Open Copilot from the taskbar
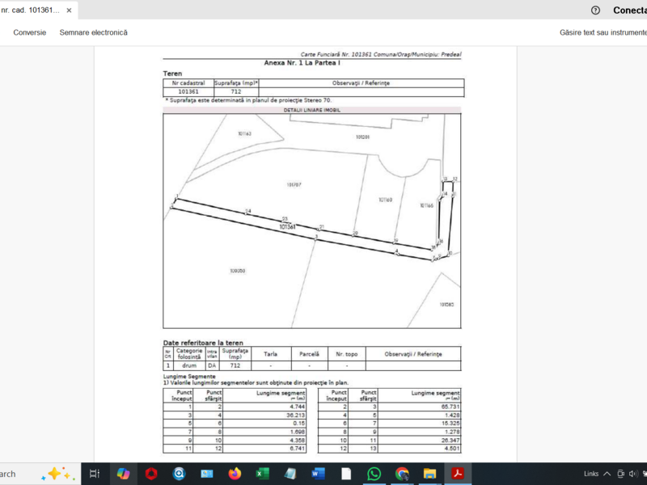647x485 pixels. [x=123, y=474]
